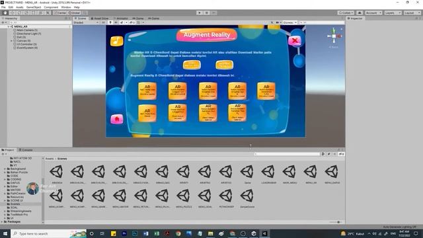423x238 pixels.
Task: Toggle Global handle rotation
Action: click(x=74, y=13)
